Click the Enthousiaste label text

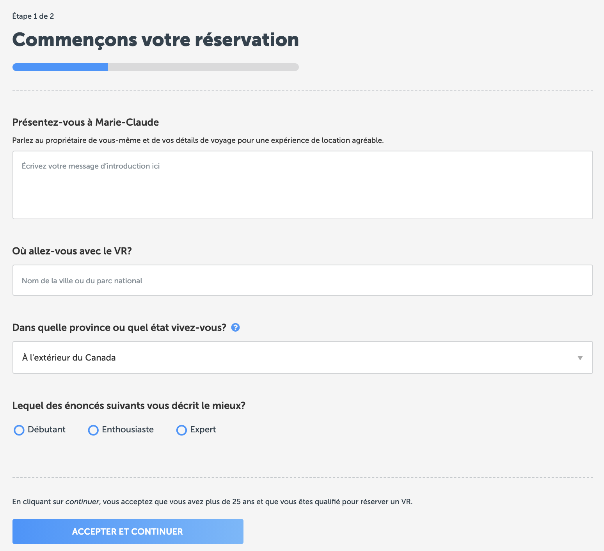point(128,430)
